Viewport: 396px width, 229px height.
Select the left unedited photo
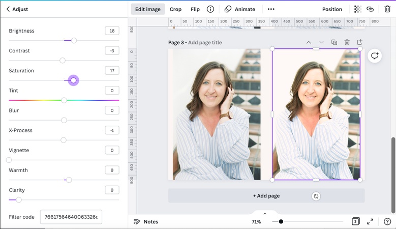[x=217, y=114]
